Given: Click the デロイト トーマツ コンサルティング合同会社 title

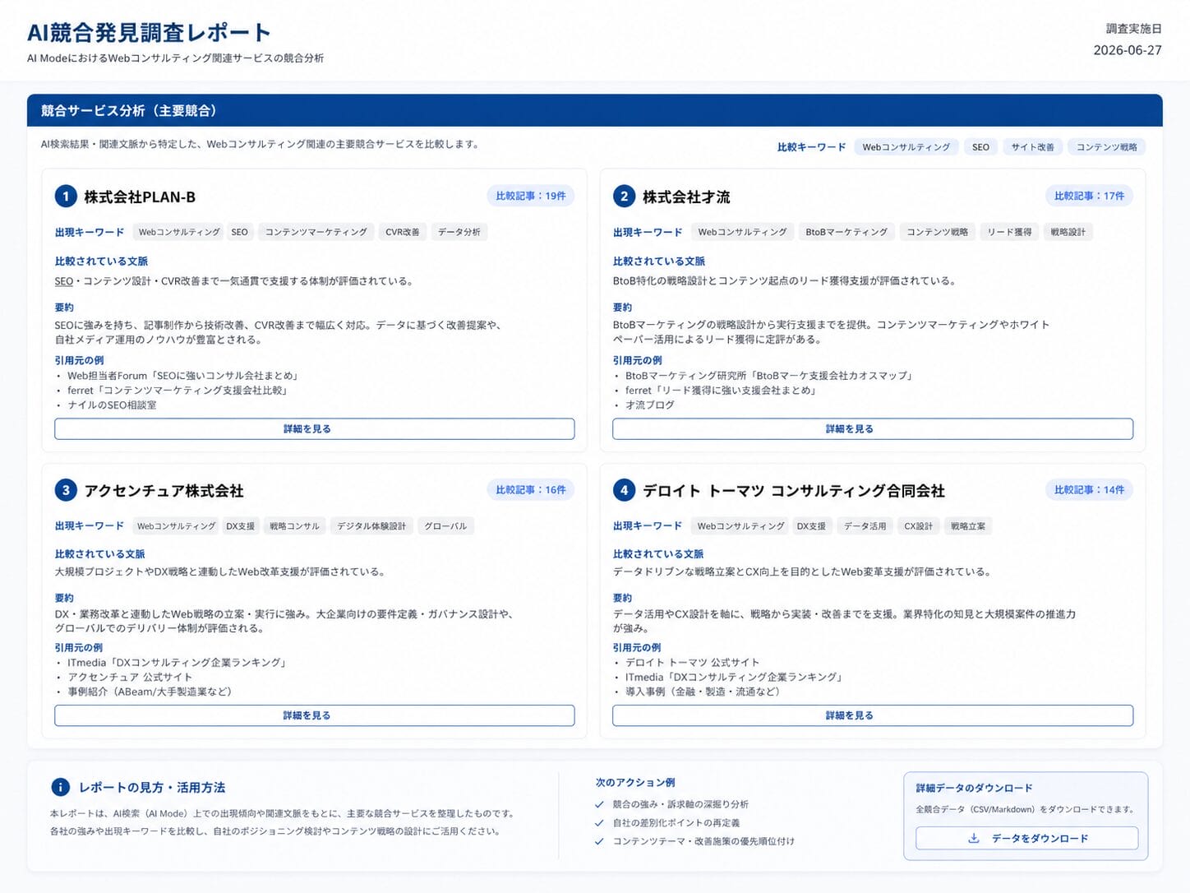Looking at the screenshot, I should [x=793, y=491].
